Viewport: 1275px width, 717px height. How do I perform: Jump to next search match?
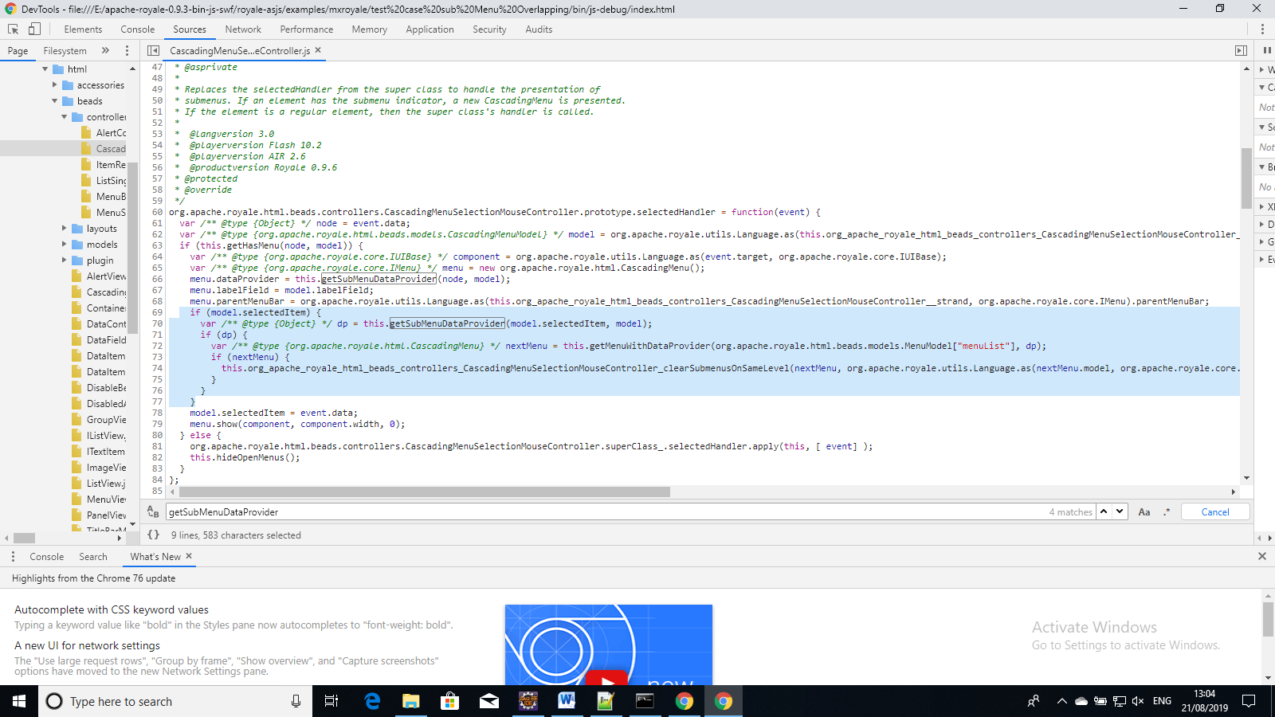click(1120, 511)
